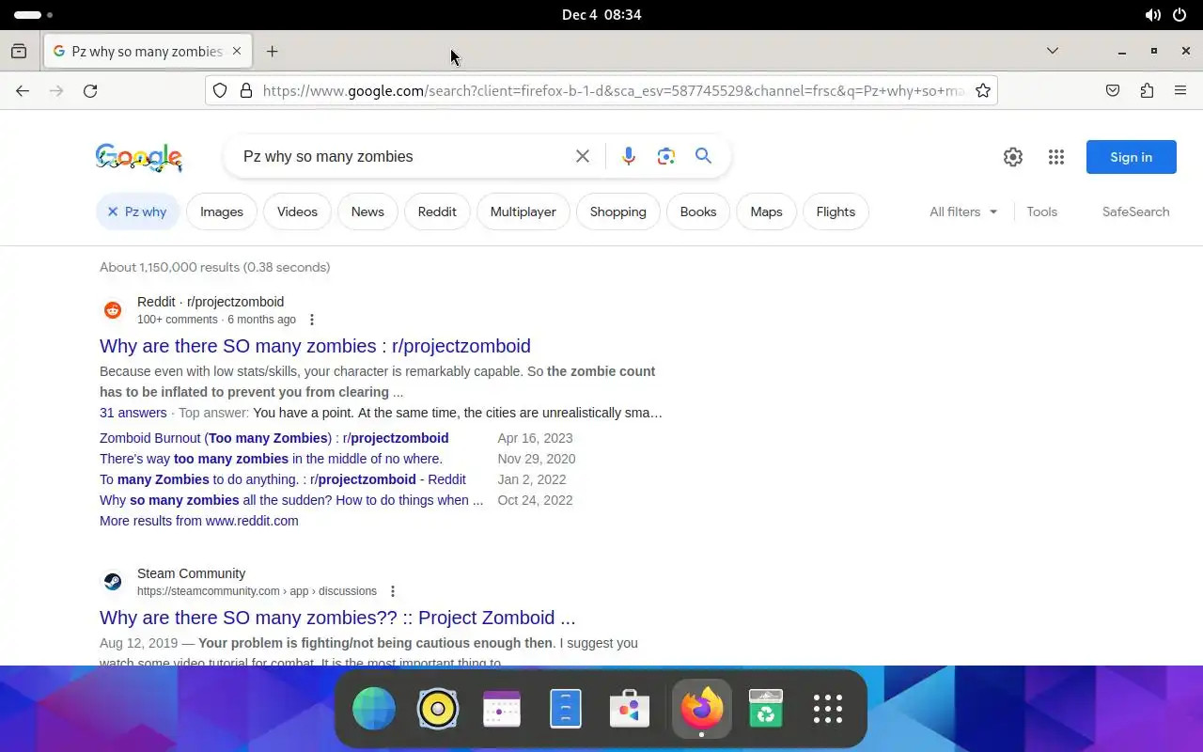Click the system volume icon
This screenshot has height=752, width=1203.
[x=1152, y=15]
